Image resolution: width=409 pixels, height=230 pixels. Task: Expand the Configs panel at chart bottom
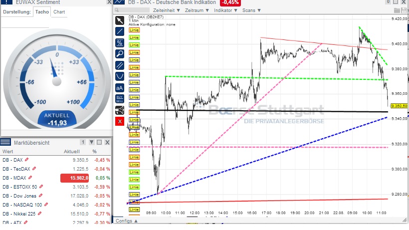coord(127,221)
